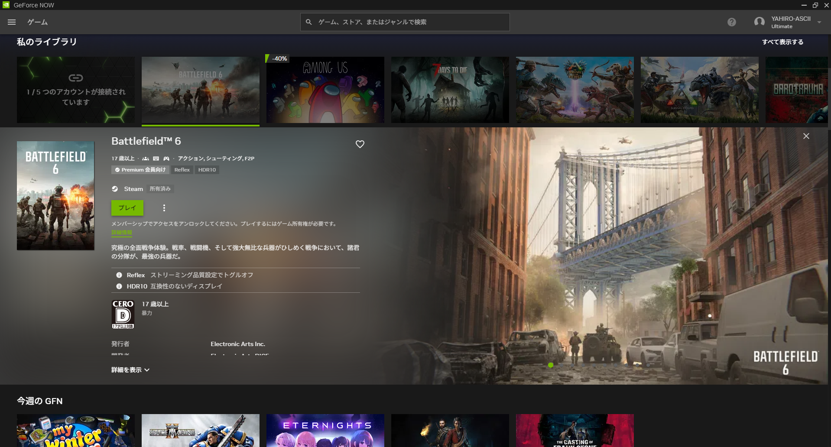Add Battlefield 6 to favorites with heart
This screenshot has height=447, width=831.
pos(360,144)
